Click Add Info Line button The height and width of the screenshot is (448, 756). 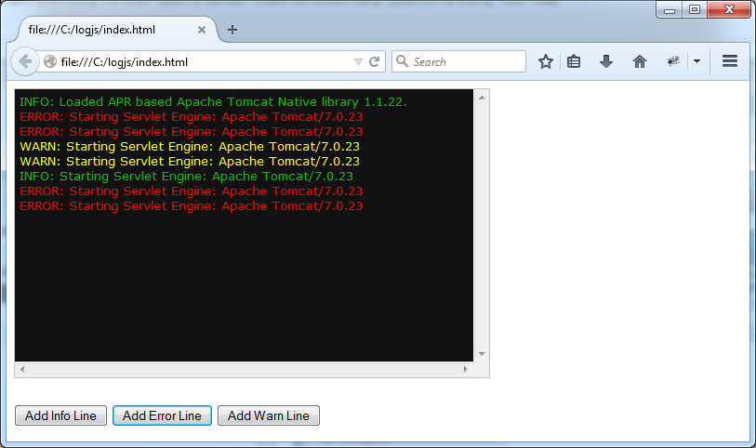(x=60, y=415)
